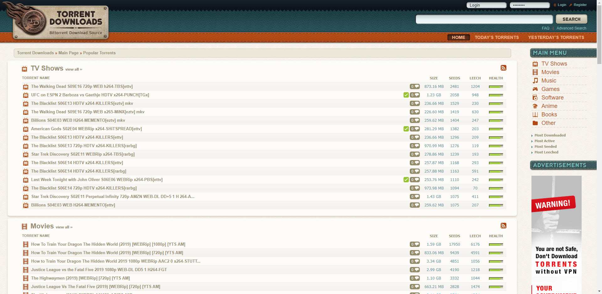602x294 pixels.
Task: Click health bar of Billions S04E03 MEMENTO[ettv] row
Action: point(496,205)
